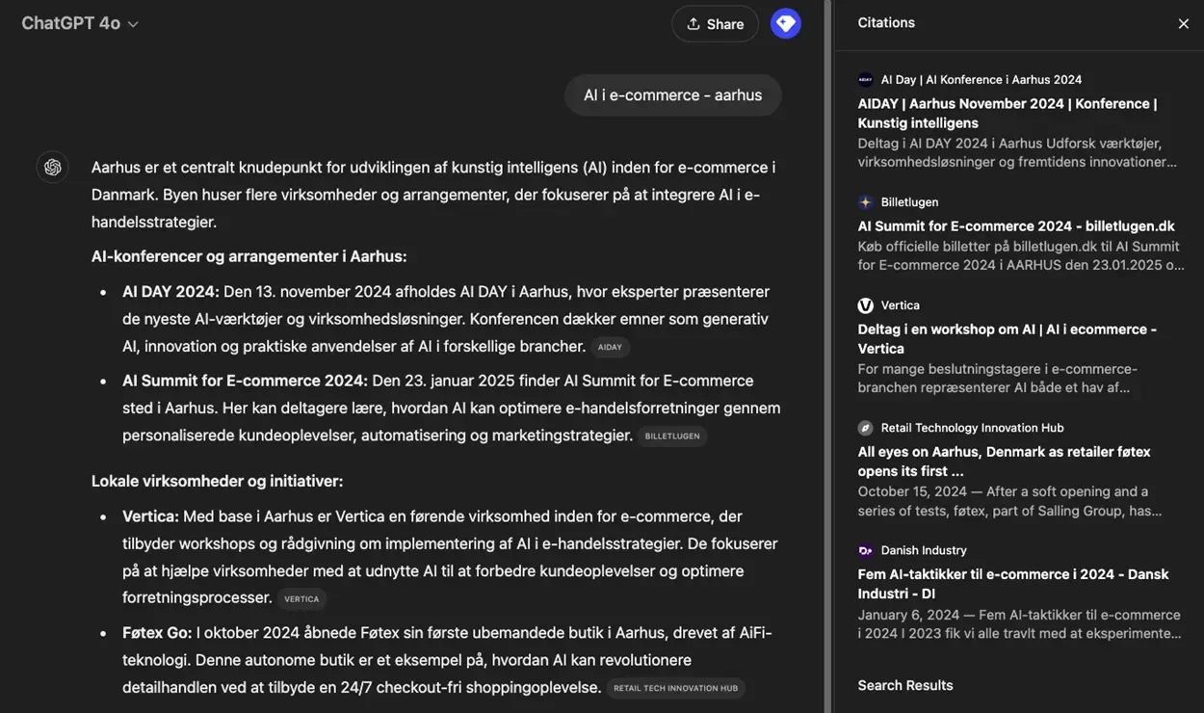
Task: Open citation 'All eyes on Aarhus, Denmark as retailer føtex'
Action: point(1005,461)
